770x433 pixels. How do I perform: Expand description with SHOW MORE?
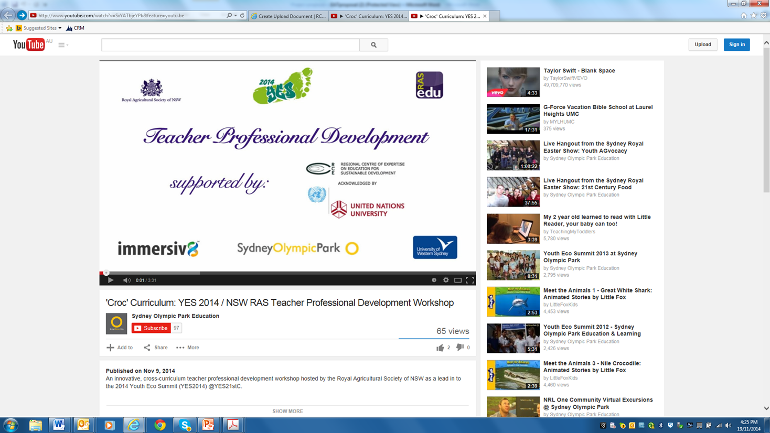tap(287, 412)
